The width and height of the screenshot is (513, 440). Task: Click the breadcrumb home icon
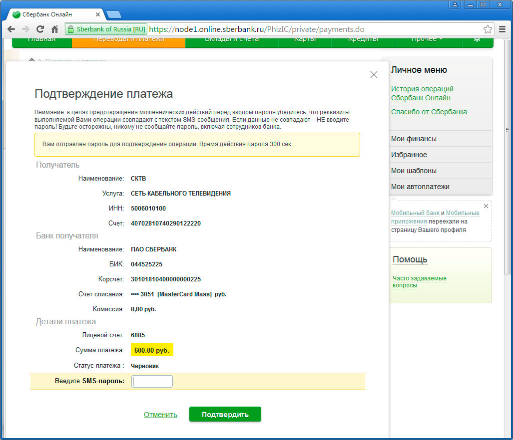[31, 60]
